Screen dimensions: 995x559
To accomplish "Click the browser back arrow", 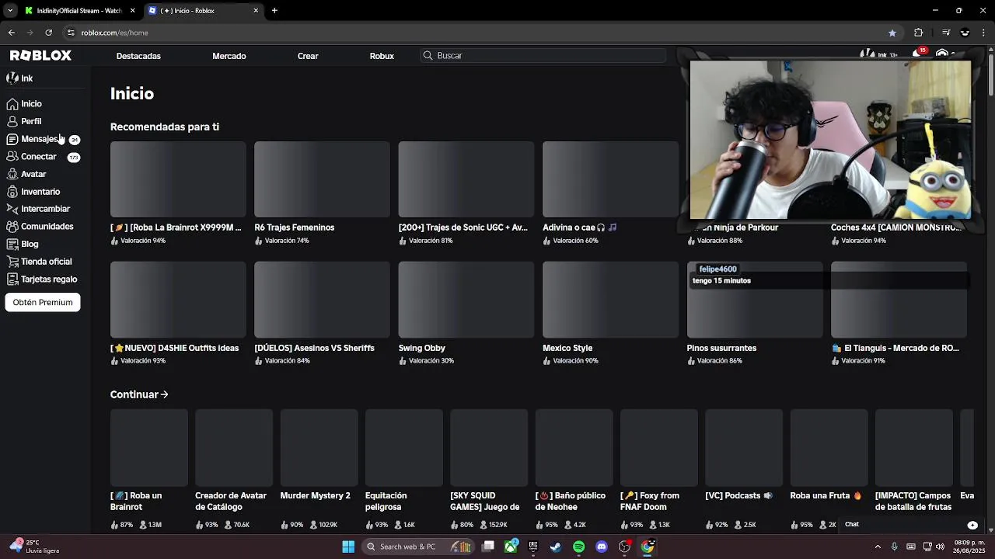I will (12, 33).
